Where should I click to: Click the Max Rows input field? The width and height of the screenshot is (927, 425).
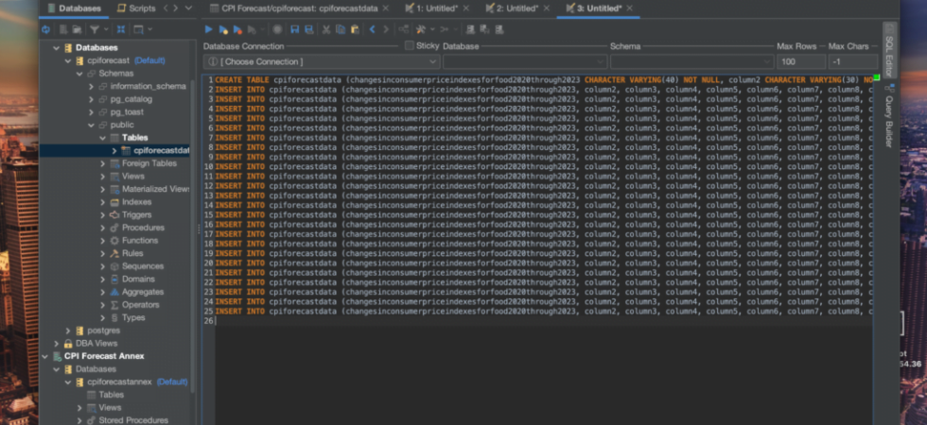click(x=801, y=61)
